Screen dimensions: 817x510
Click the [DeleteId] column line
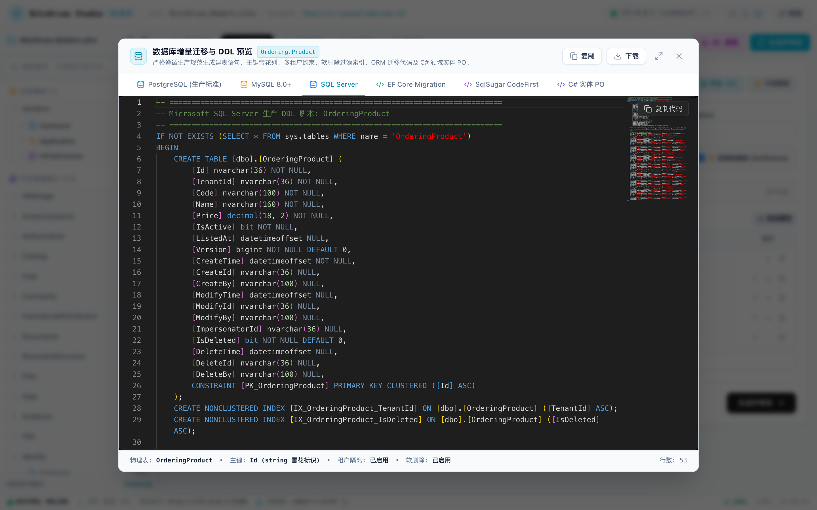coord(256,363)
